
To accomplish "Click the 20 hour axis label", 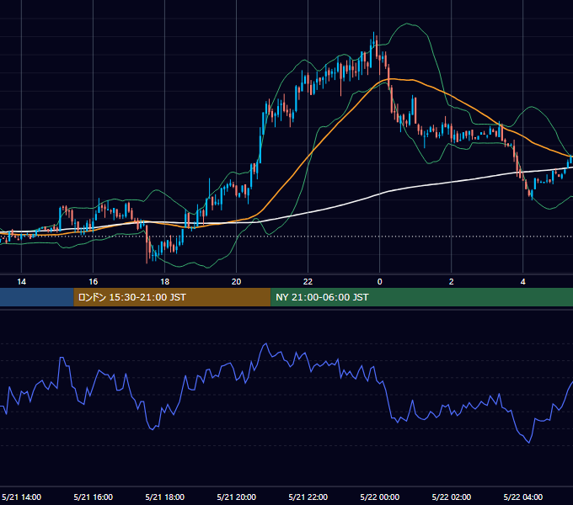I will [237, 282].
